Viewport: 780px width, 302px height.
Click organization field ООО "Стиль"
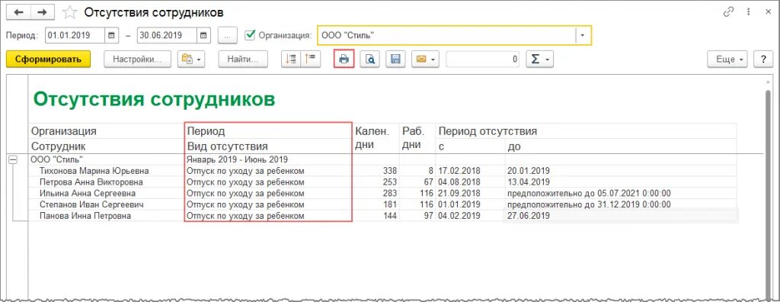446,35
